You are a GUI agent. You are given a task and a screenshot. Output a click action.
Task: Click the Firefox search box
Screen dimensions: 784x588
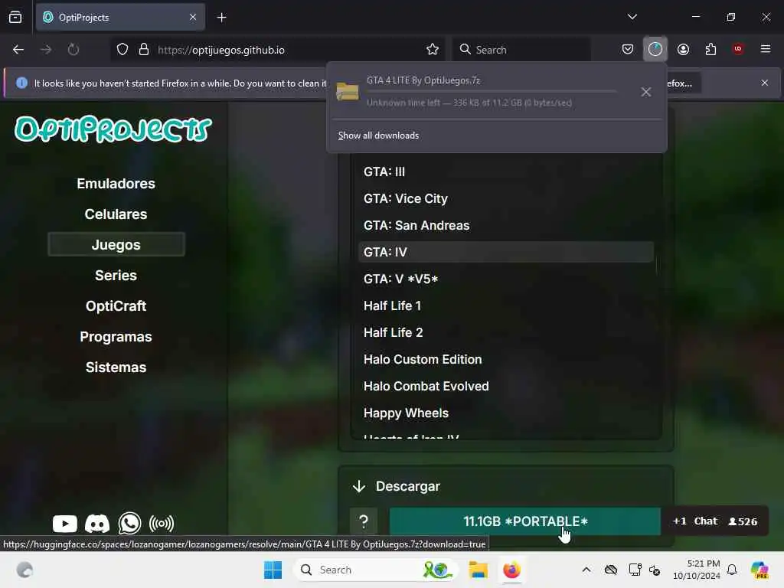(522, 50)
